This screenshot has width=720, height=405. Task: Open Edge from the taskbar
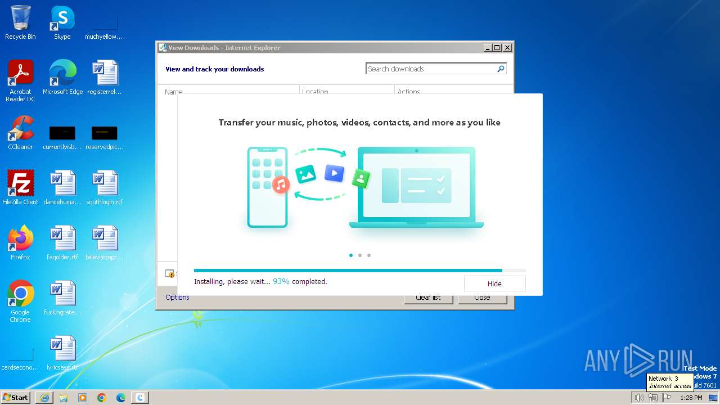click(121, 398)
